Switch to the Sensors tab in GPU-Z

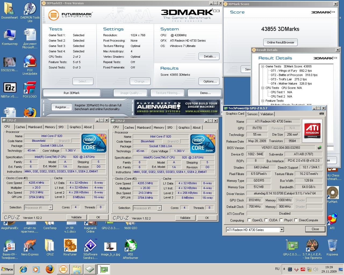(252, 114)
